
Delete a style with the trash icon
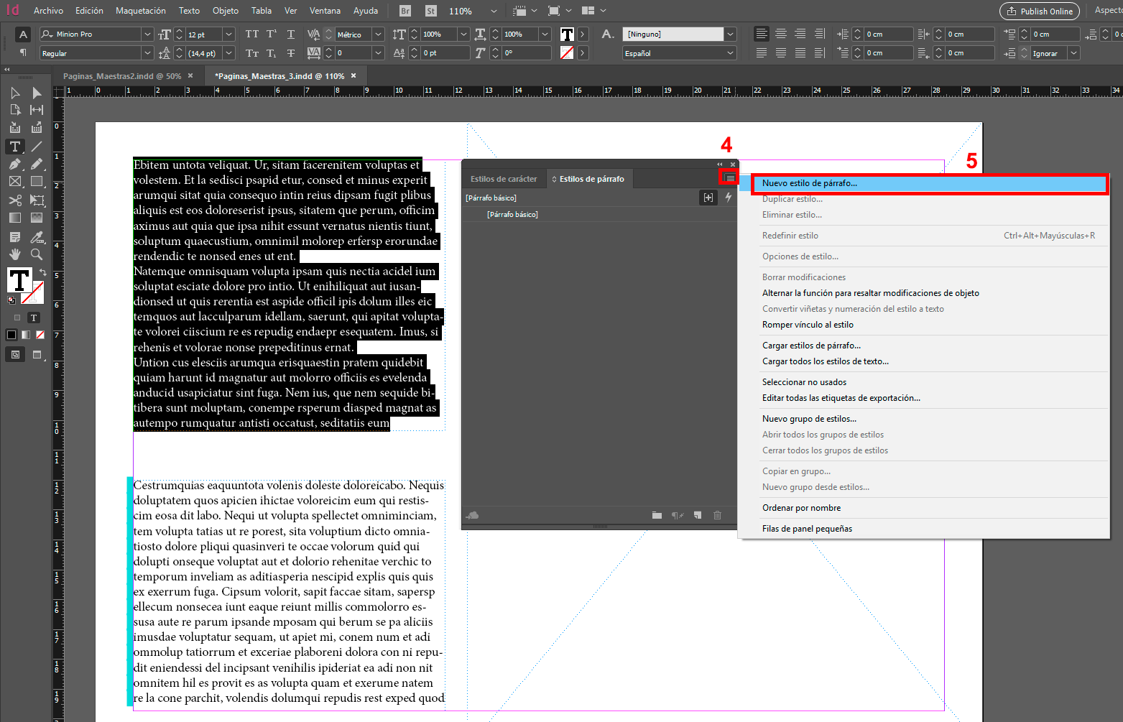(x=717, y=515)
